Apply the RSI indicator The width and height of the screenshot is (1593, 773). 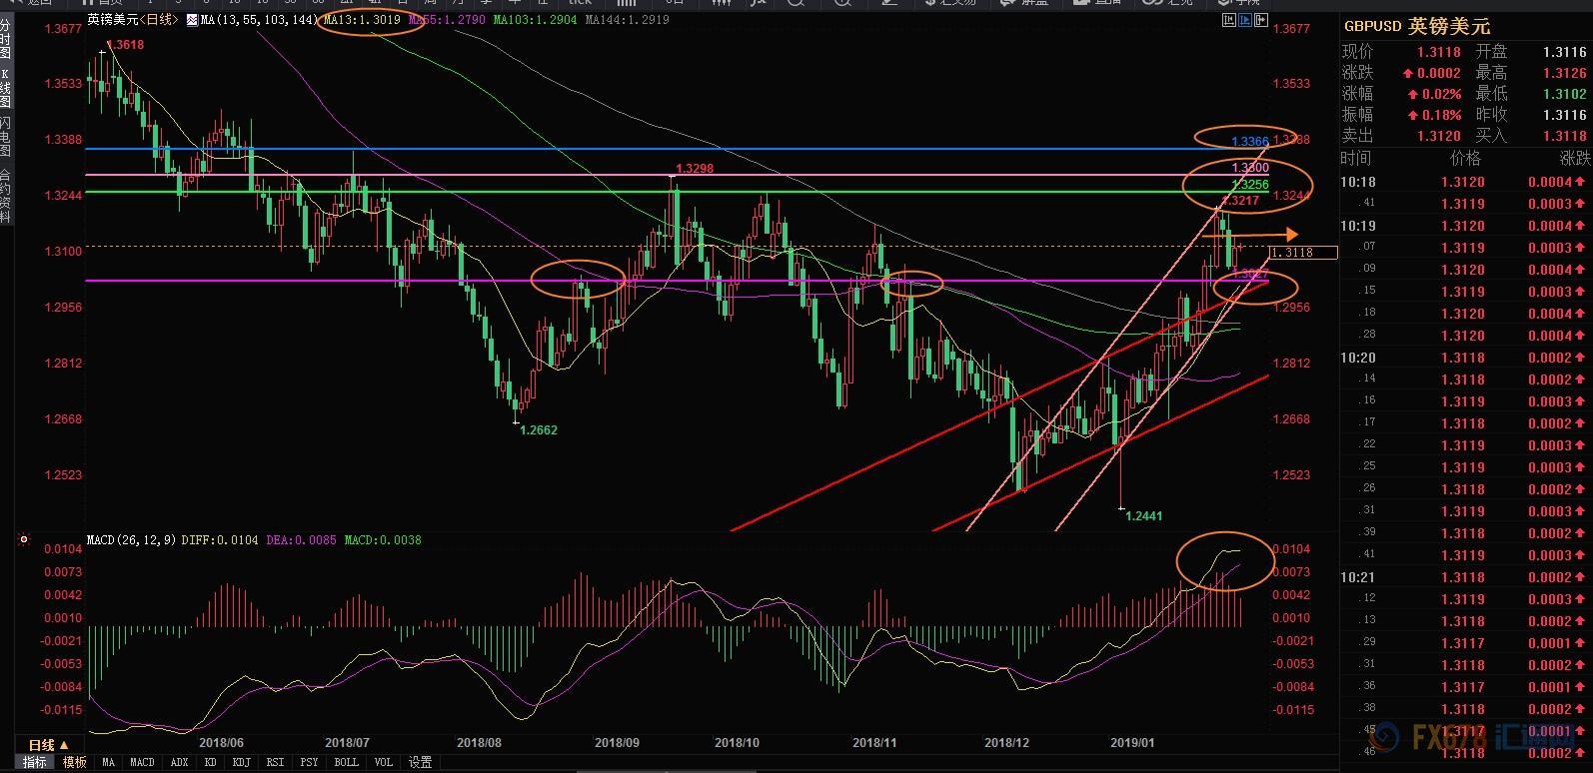point(275,762)
